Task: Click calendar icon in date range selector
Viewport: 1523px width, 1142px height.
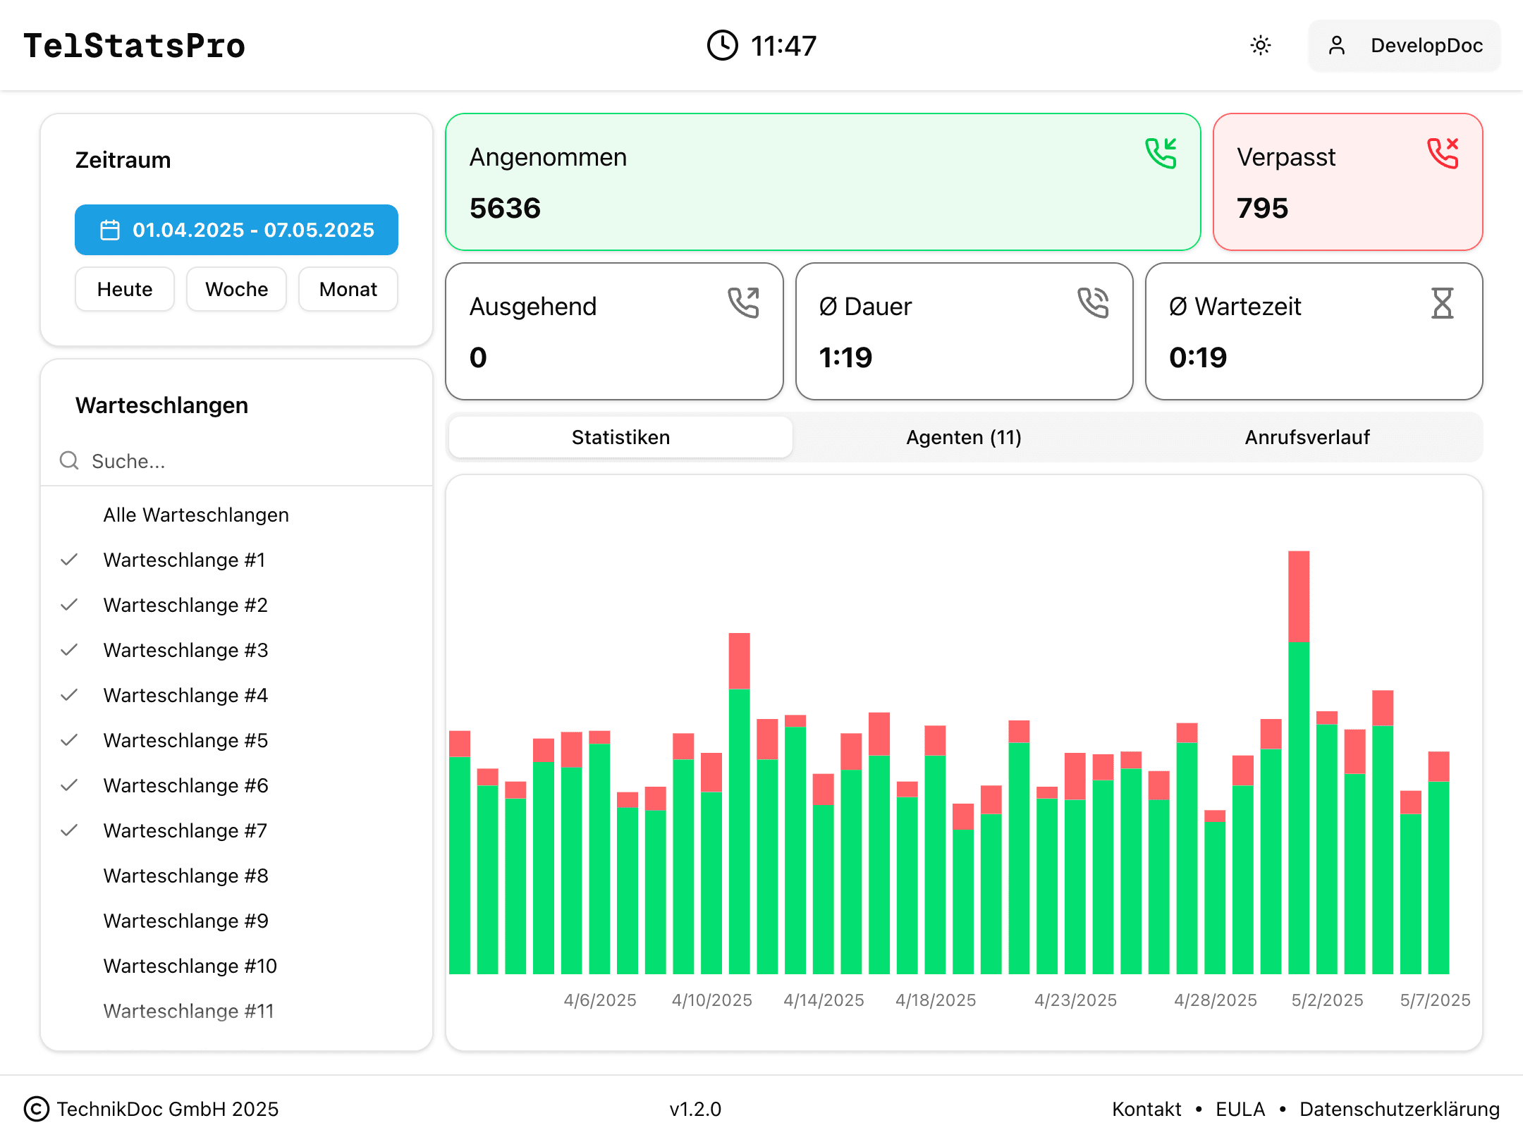Action: tap(110, 230)
